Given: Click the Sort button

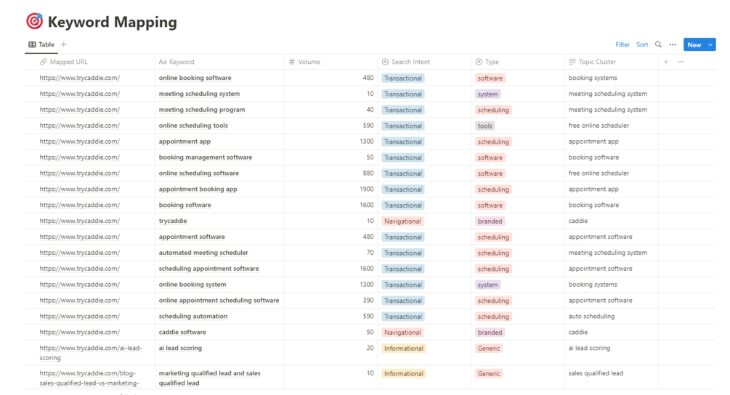Looking at the screenshot, I should (x=642, y=45).
